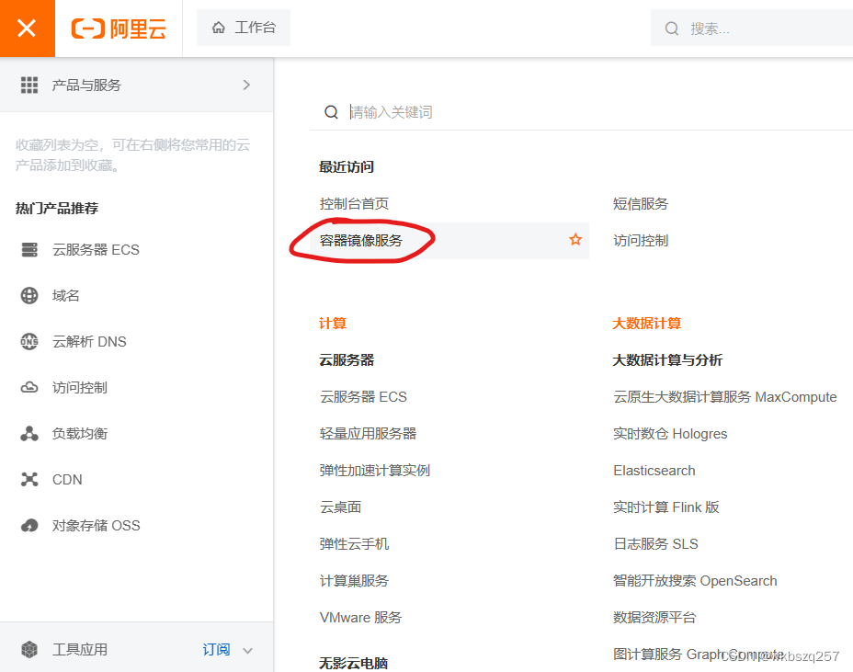
Task: Open 实时数仓 Hologres
Action: click(670, 434)
